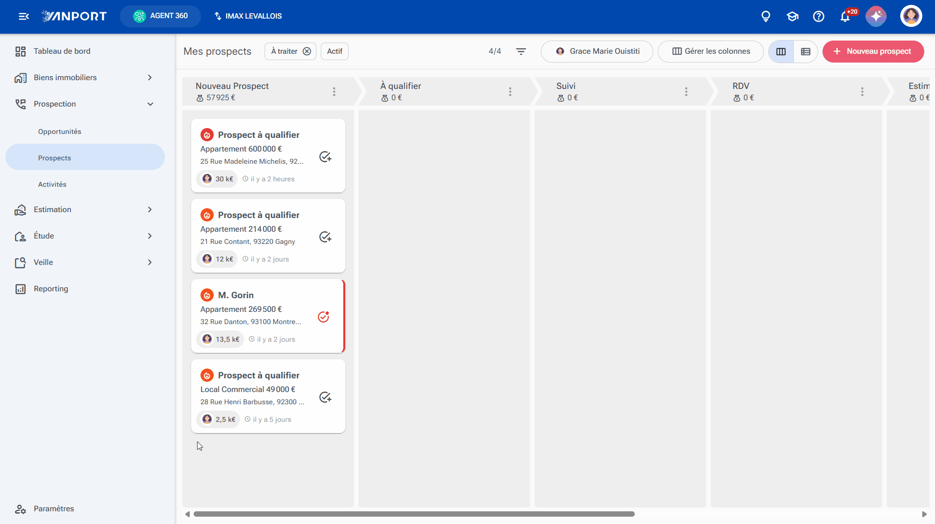
Task: Click 'il y a 2 heures' timestamp
Action: click(x=268, y=179)
